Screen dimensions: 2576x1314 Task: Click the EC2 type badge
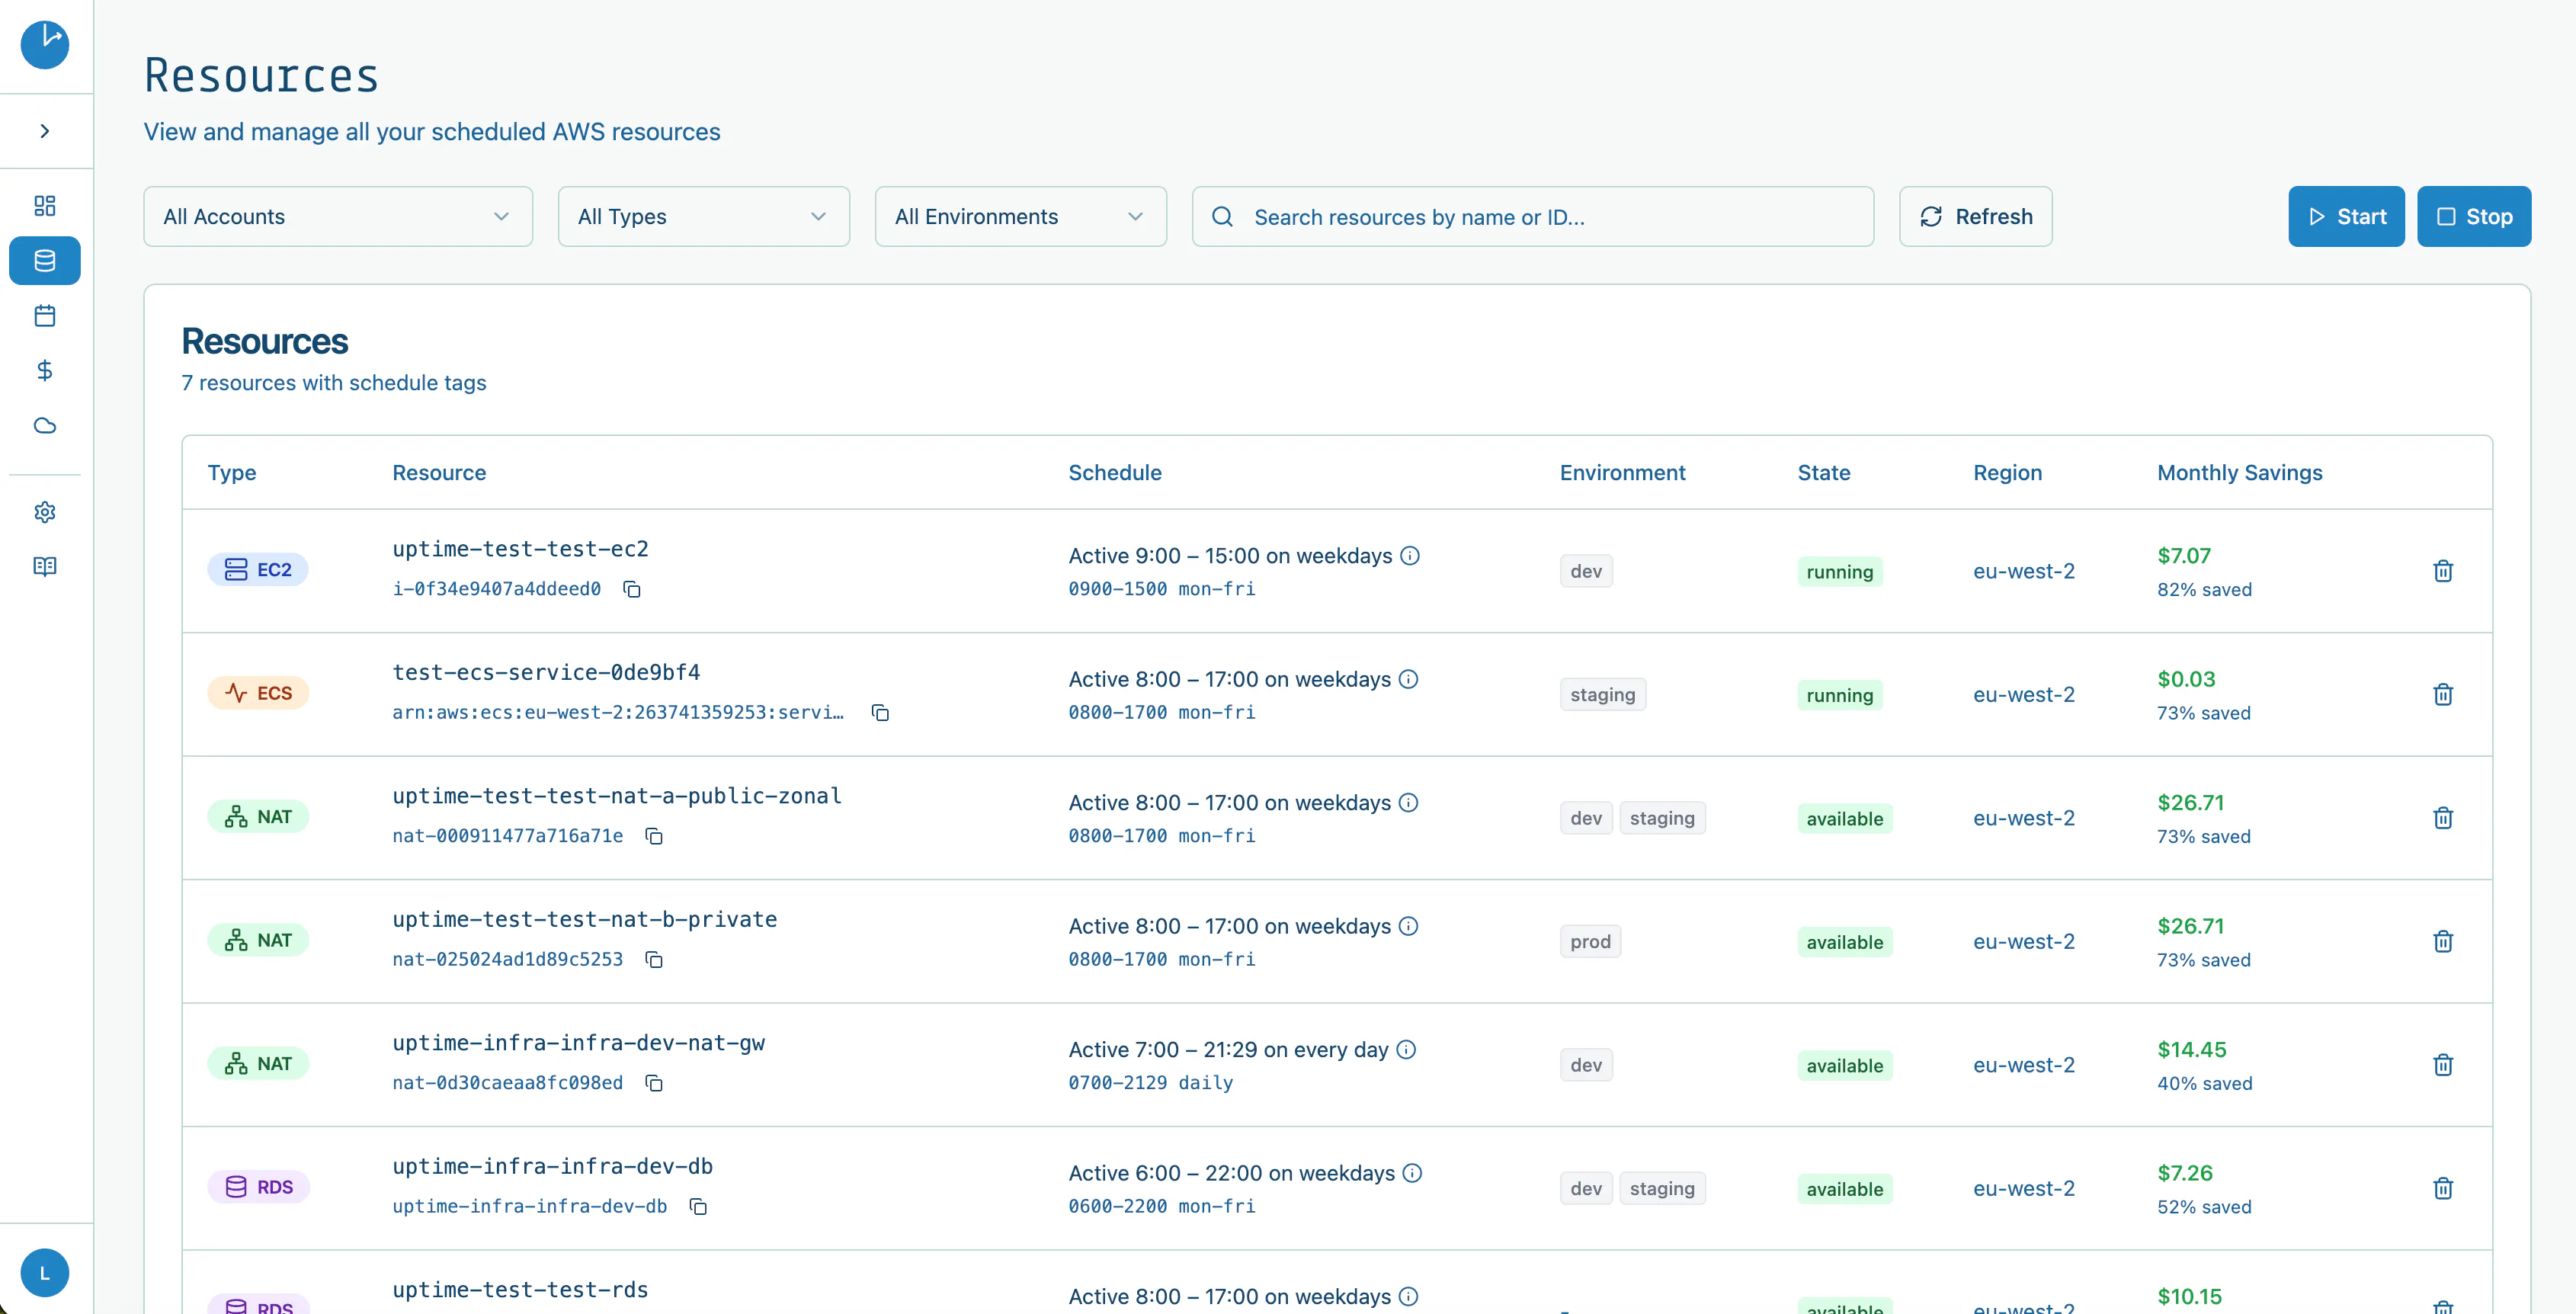[x=258, y=570]
